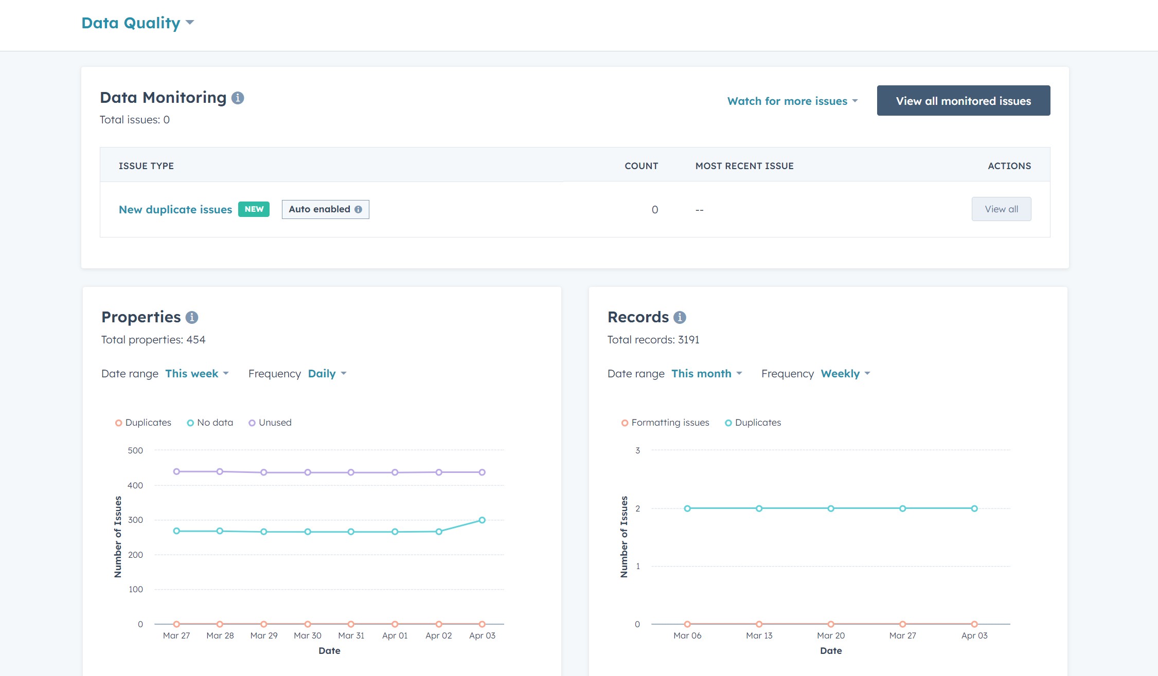Click the Properties info icon
Image resolution: width=1158 pixels, height=676 pixels.
coord(192,317)
